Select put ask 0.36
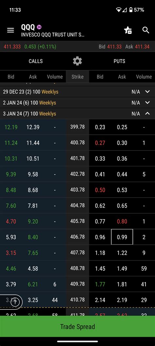 coord(122,158)
